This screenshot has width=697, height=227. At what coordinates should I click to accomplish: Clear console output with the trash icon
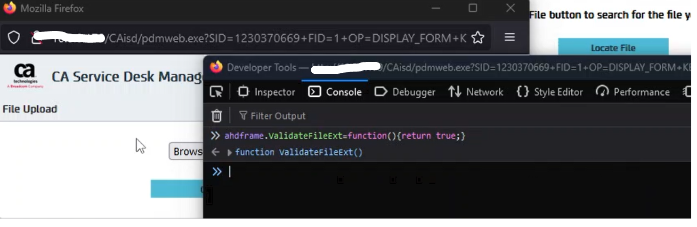pos(216,116)
